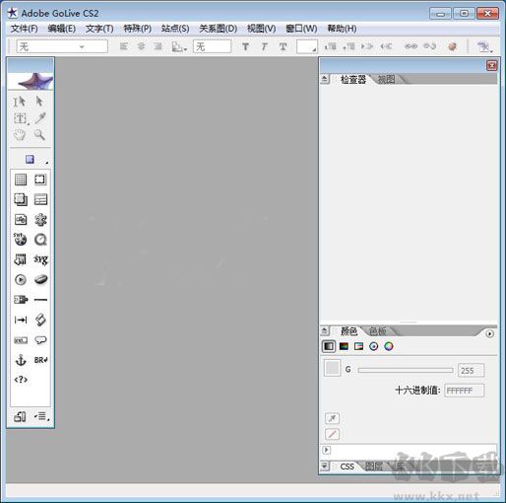
Task: Insert the unknown tag <?> object
Action: (x=21, y=380)
